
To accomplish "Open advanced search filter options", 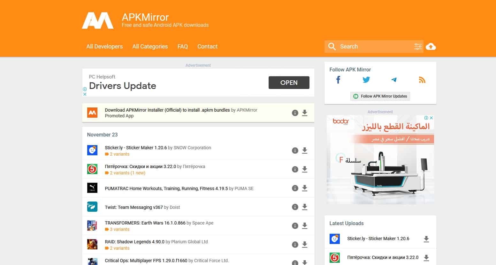I will point(417,47).
